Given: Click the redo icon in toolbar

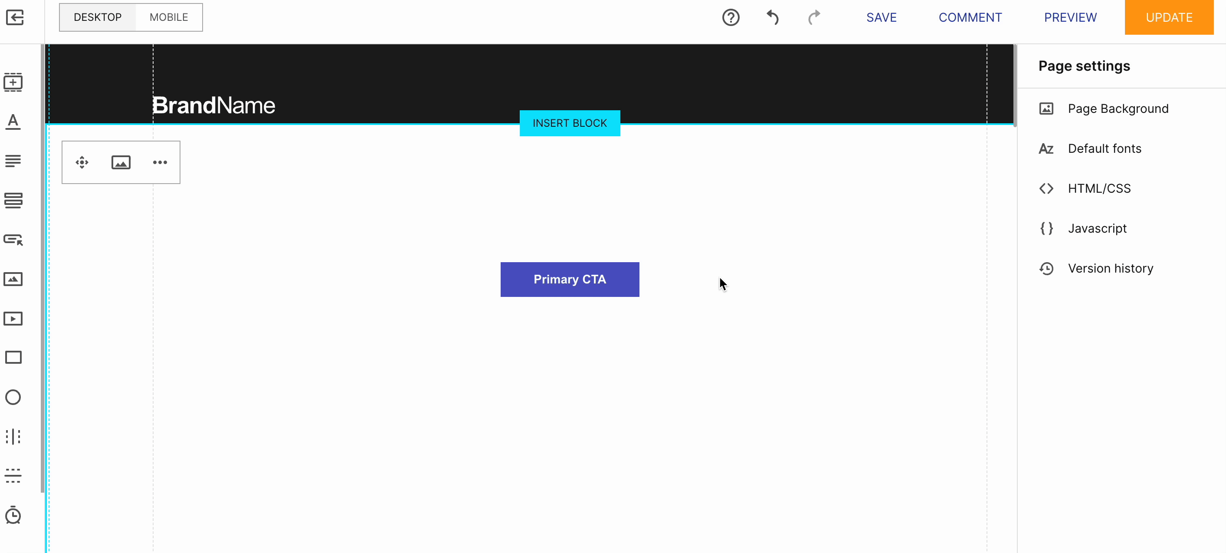Looking at the screenshot, I should pos(814,17).
